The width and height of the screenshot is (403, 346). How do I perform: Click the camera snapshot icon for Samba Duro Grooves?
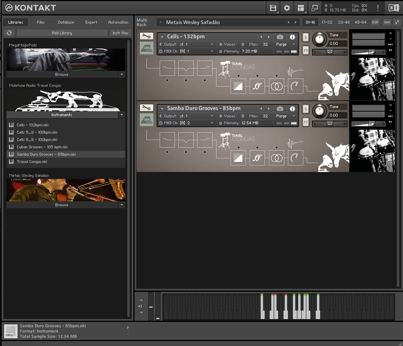tap(280, 109)
